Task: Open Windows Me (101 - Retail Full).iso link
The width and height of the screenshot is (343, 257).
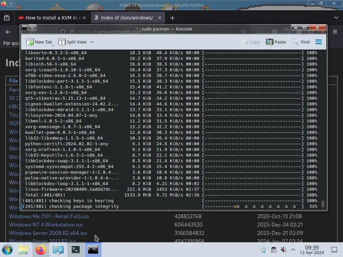Action: (49, 217)
